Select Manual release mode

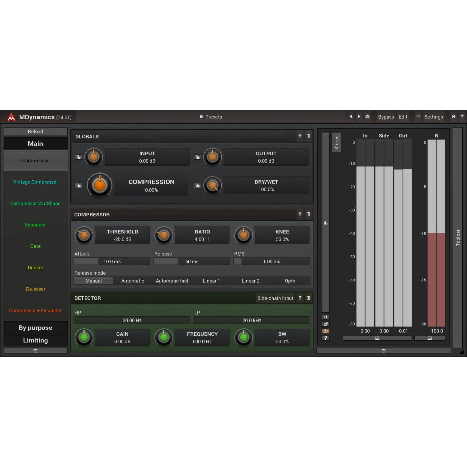93,281
